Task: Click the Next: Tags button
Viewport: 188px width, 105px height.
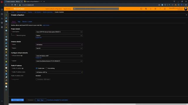Action: click(x=41, y=100)
